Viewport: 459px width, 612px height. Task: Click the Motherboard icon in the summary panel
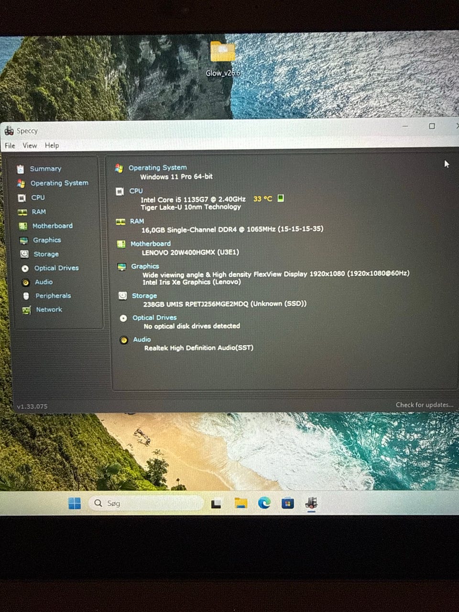[121, 244]
